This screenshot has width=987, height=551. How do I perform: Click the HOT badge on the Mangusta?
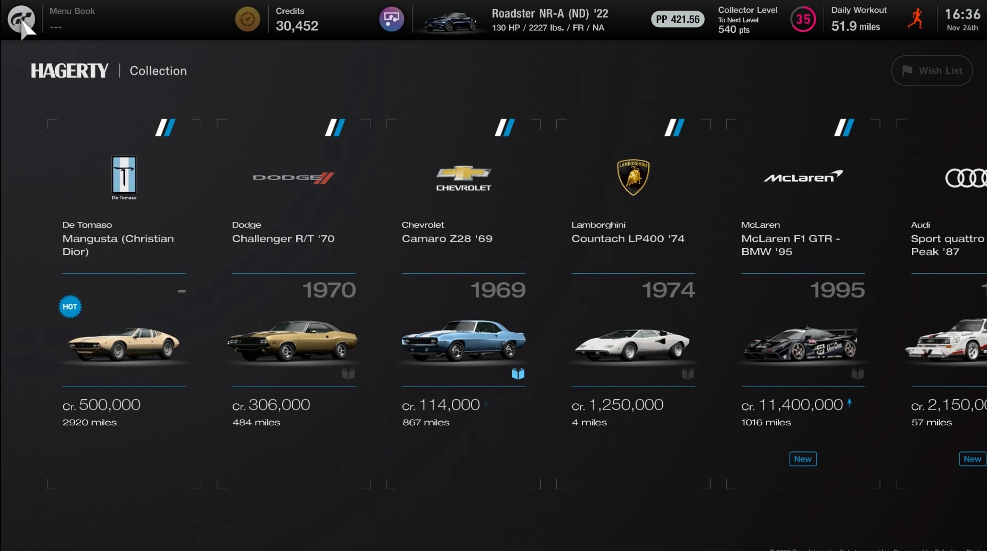(70, 307)
